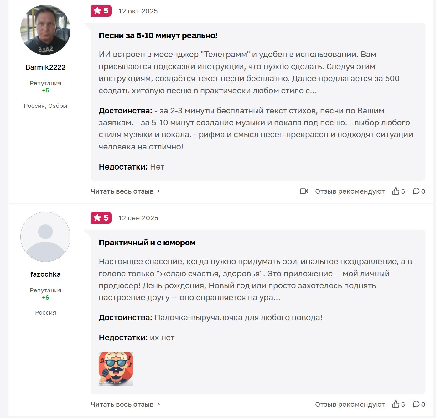Expand full review 'Песни за 5-10 минут реально!'
The height and width of the screenshot is (418, 436).
click(x=125, y=191)
